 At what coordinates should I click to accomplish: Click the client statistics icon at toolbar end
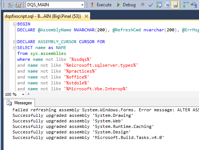[194, 5]
